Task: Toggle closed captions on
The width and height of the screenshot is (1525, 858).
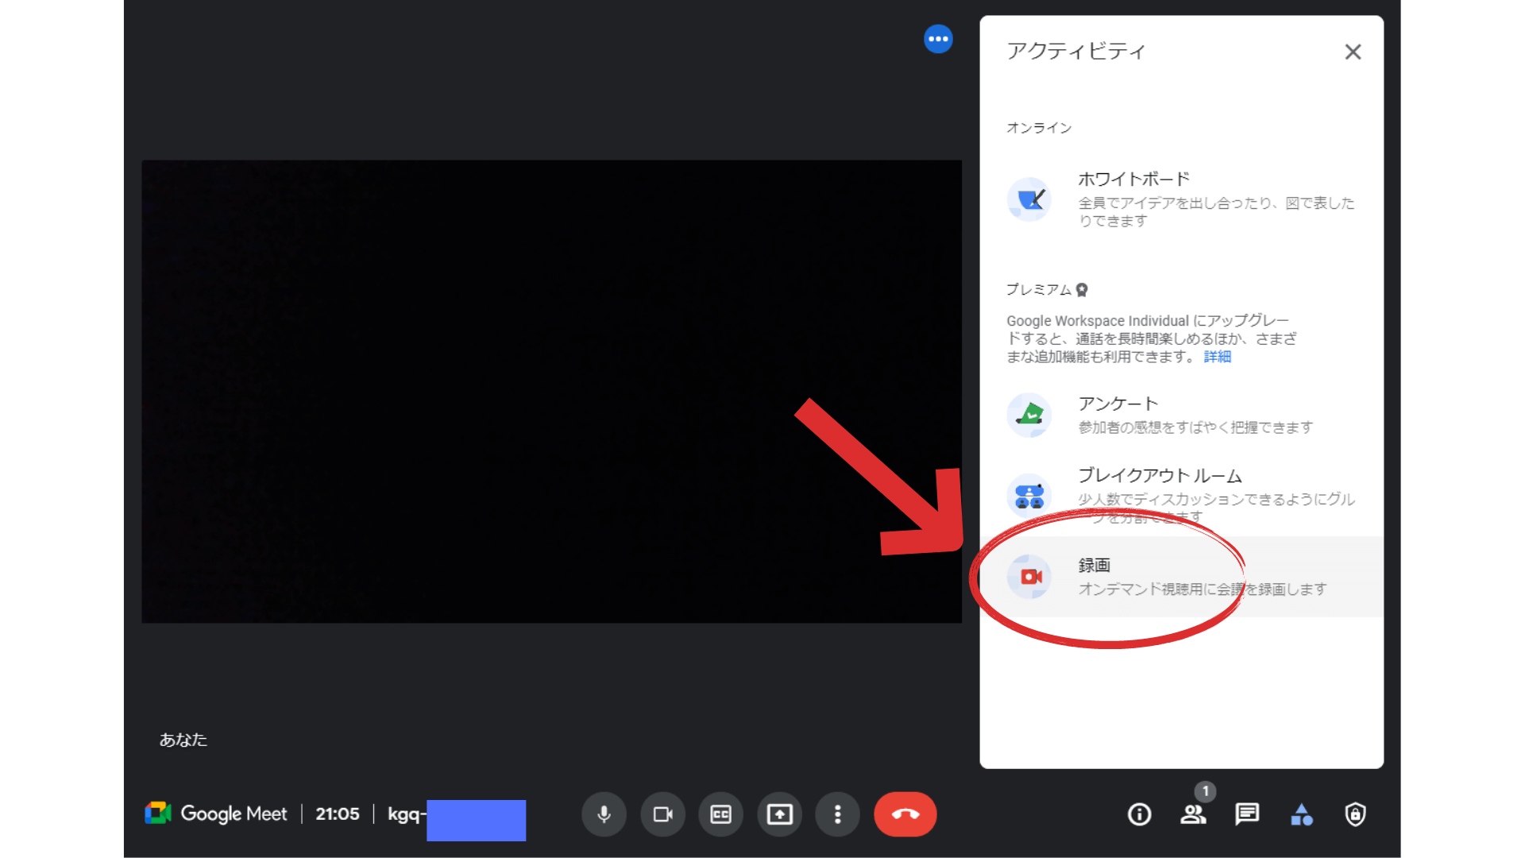Action: pyautogui.click(x=720, y=814)
